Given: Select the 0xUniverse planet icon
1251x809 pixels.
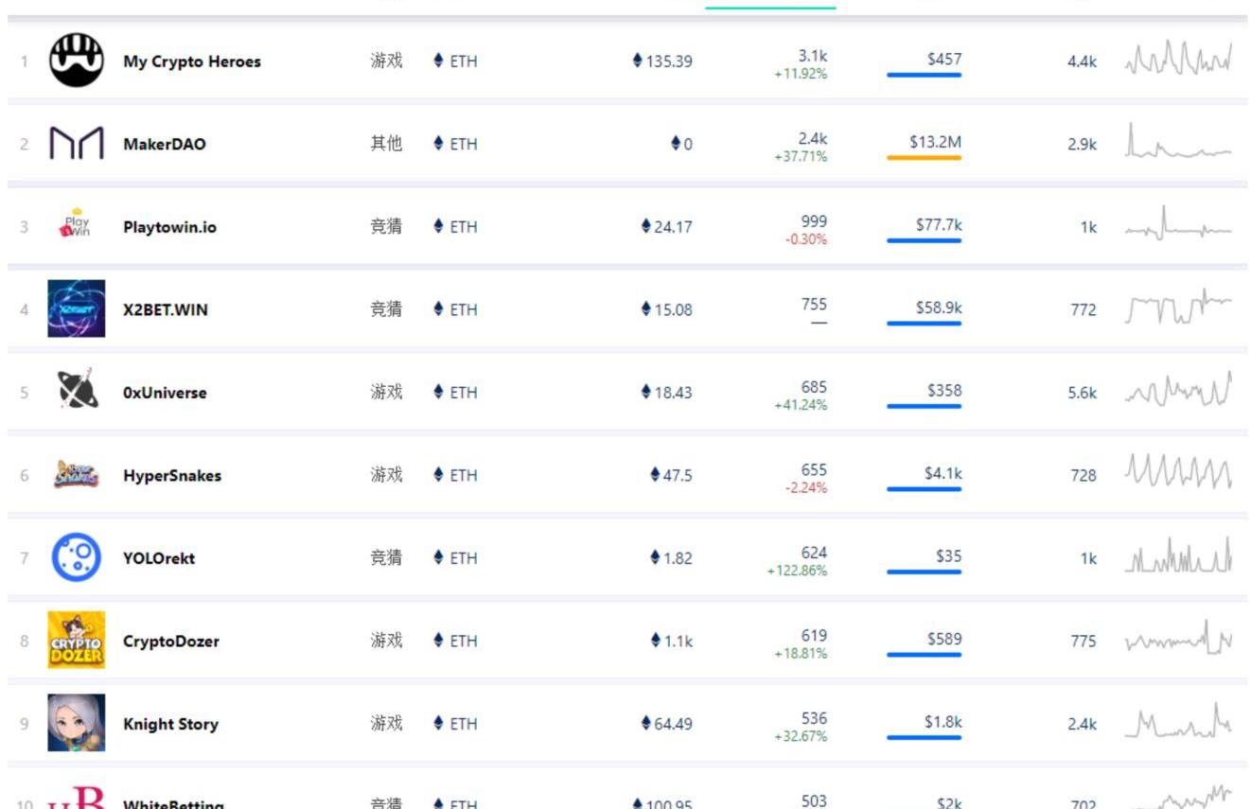Looking at the screenshot, I should coord(76,391).
